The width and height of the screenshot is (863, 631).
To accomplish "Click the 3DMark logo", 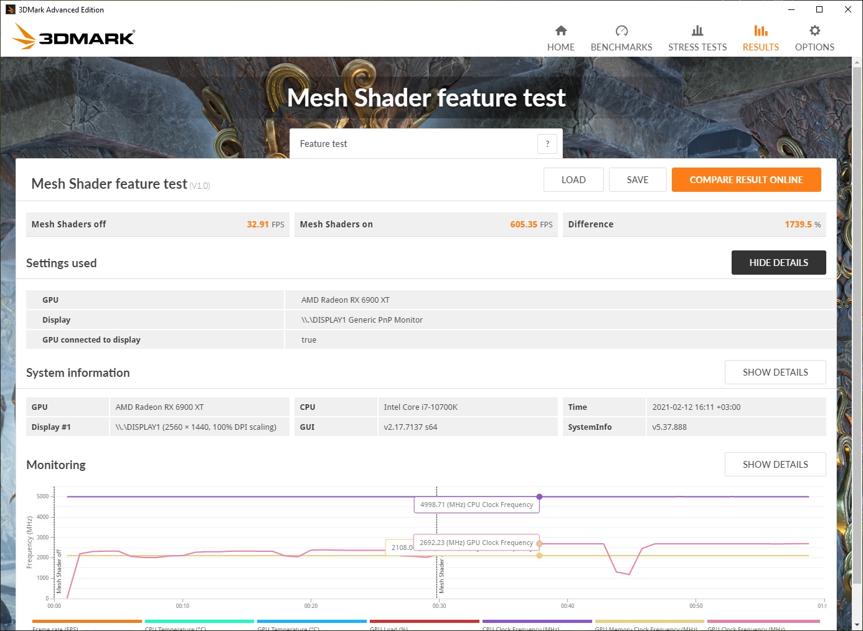I will pos(73,36).
